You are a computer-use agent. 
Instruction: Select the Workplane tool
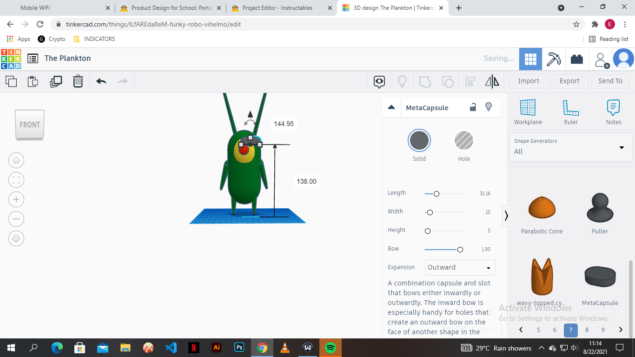528,112
